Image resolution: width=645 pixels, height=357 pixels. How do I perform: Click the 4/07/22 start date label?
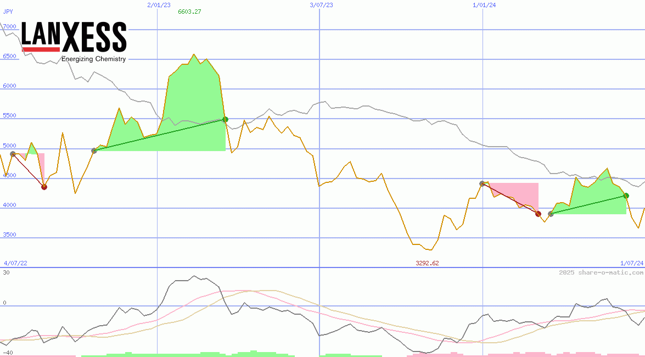tap(15, 263)
